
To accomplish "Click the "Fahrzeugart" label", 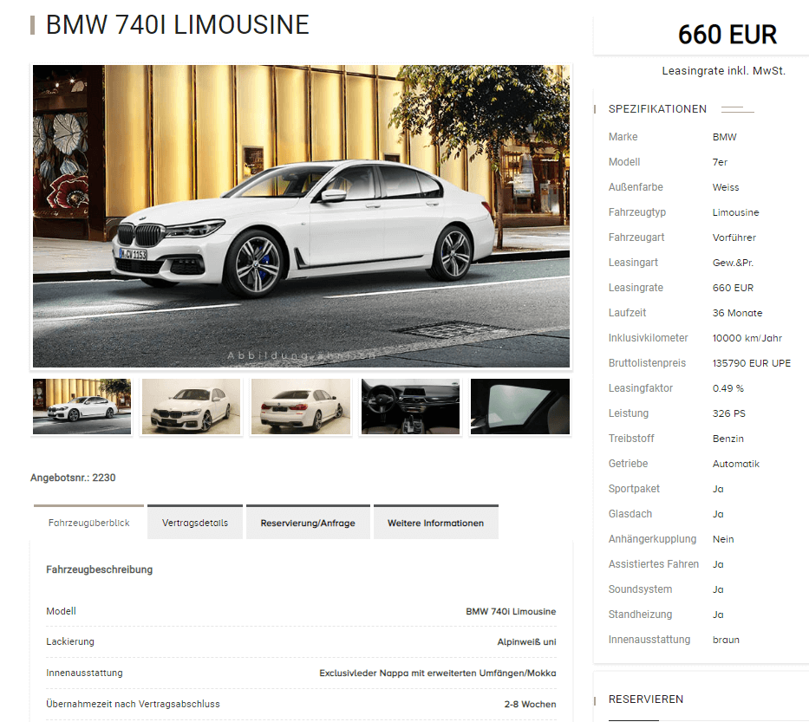I will (636, 237).
